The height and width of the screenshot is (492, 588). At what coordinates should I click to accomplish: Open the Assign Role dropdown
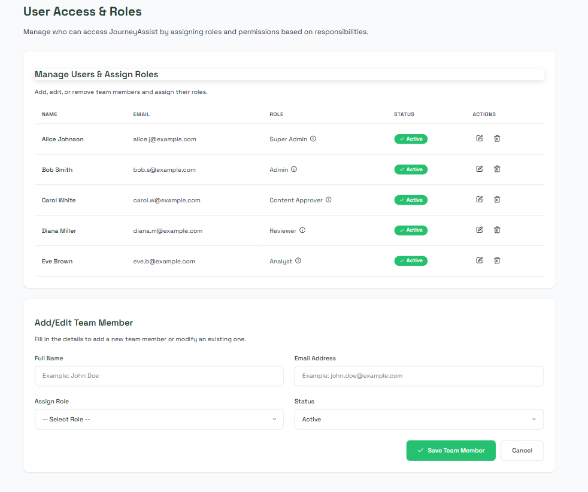(159, 420)
